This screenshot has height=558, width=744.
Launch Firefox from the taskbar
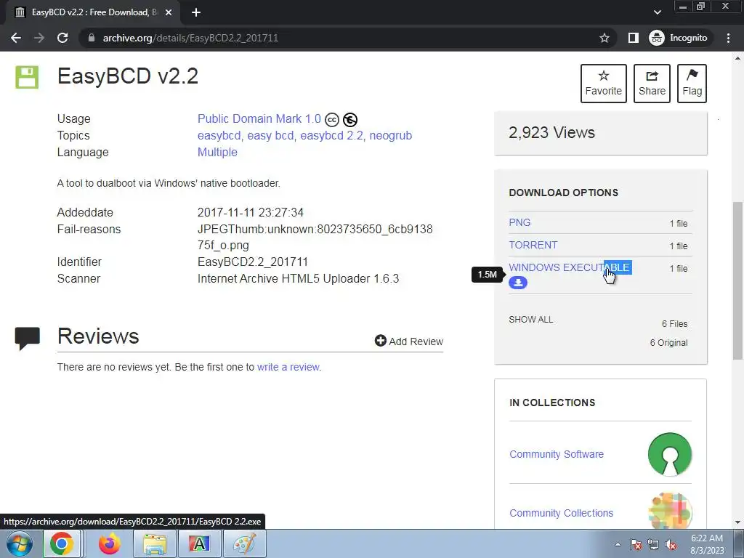(x=109, y=543)
